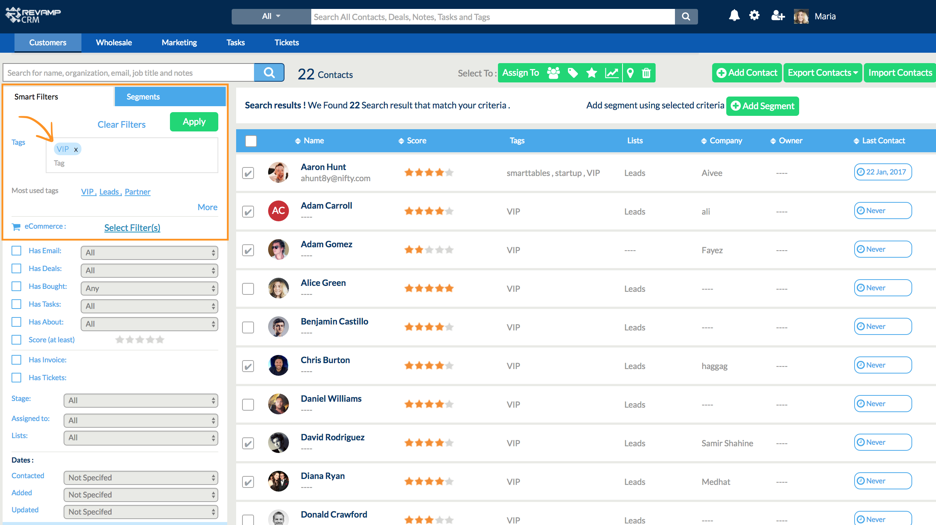Click the map pin location icon

(x=630, y=73)
